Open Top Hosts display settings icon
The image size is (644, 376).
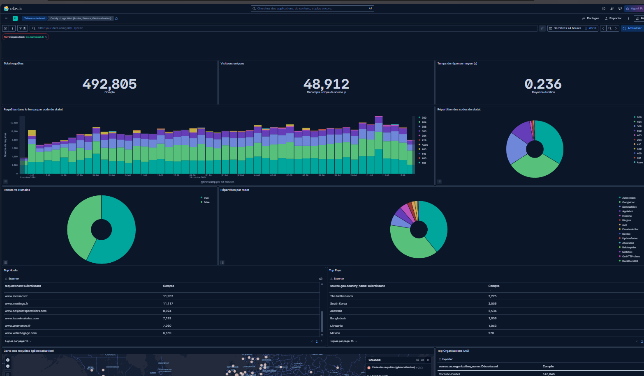[x=321, y=279]
